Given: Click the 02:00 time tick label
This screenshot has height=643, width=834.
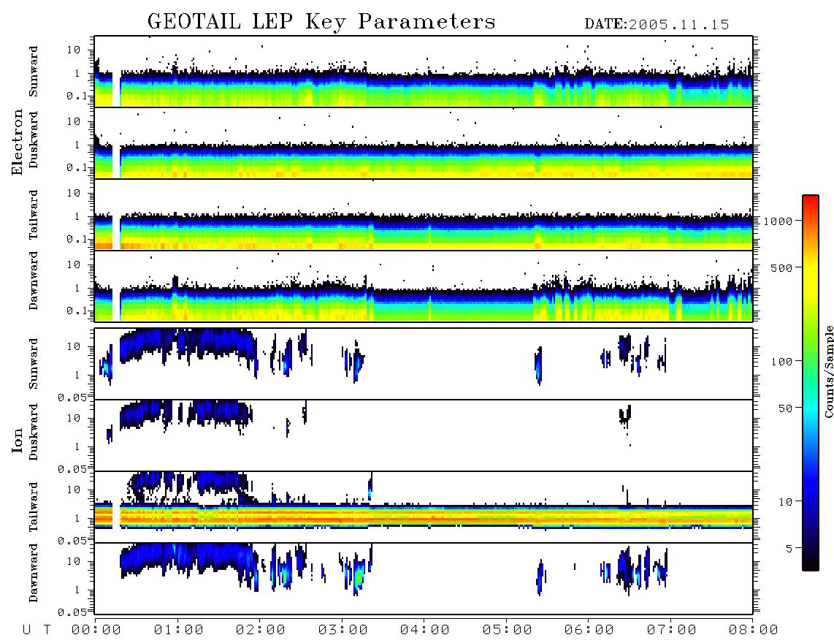Looking at the screenshot, I should tap(261, 631).
